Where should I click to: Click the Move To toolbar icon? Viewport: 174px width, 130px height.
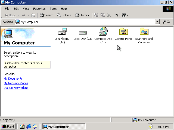96,15
